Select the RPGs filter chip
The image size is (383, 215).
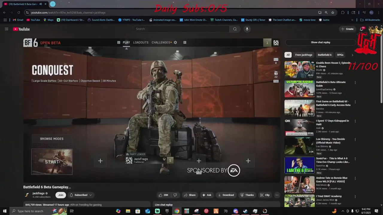pos(340,55)
